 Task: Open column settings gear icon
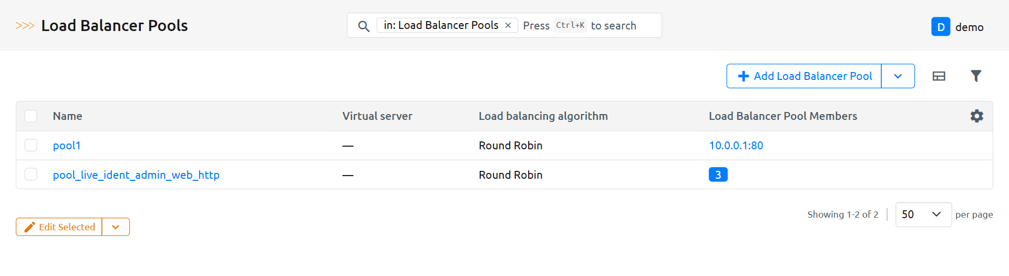coord(976,116)
